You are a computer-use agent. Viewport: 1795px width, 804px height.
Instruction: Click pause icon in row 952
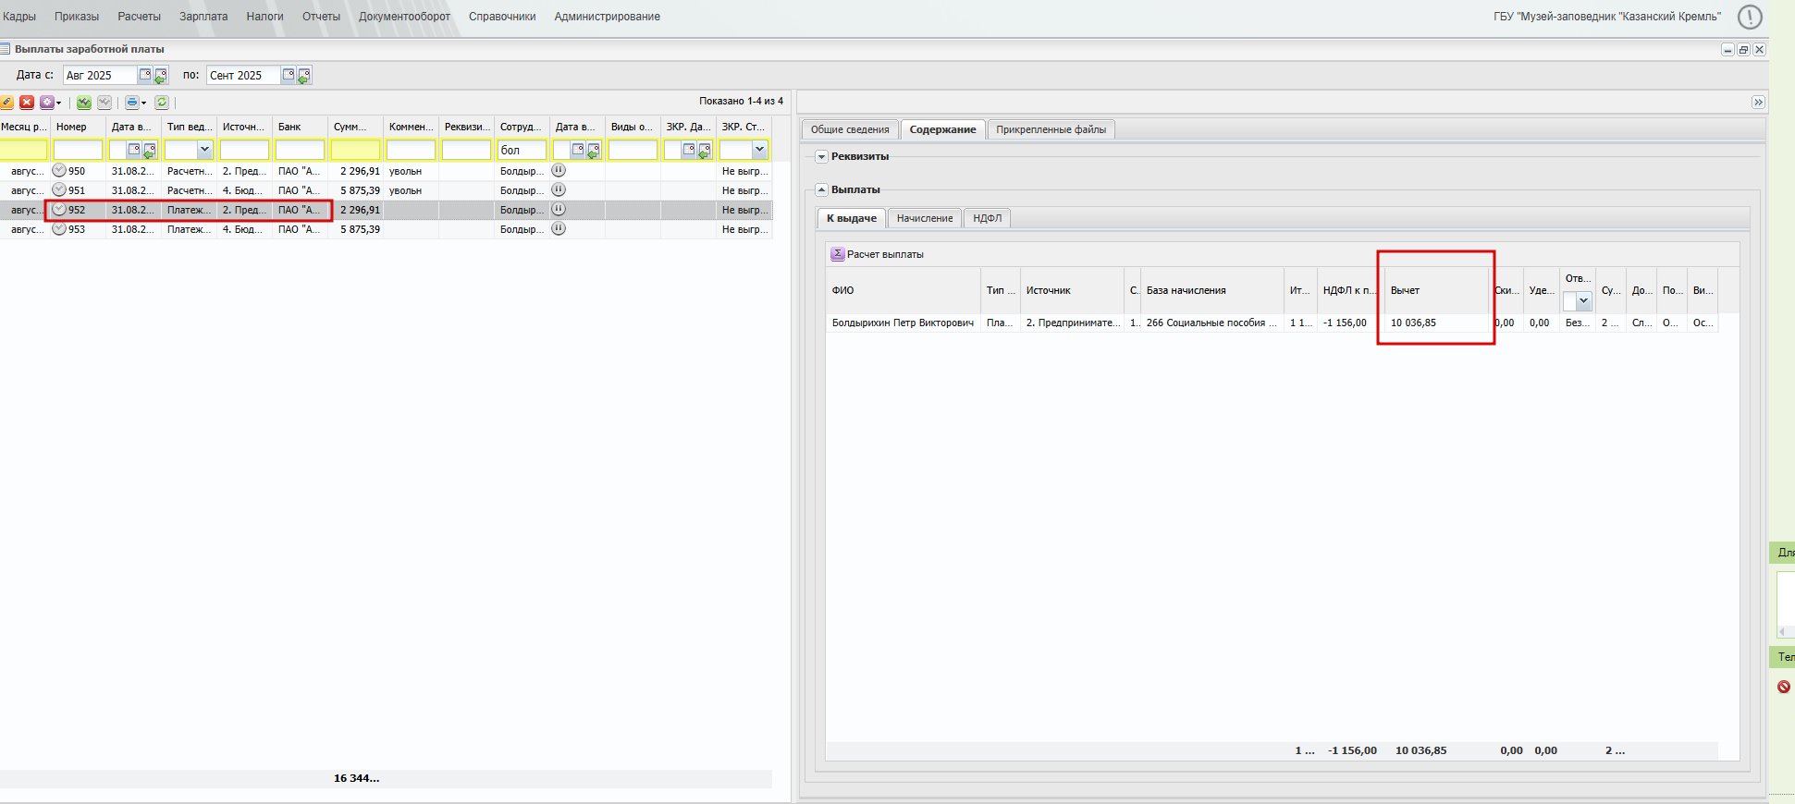(559, 209)
